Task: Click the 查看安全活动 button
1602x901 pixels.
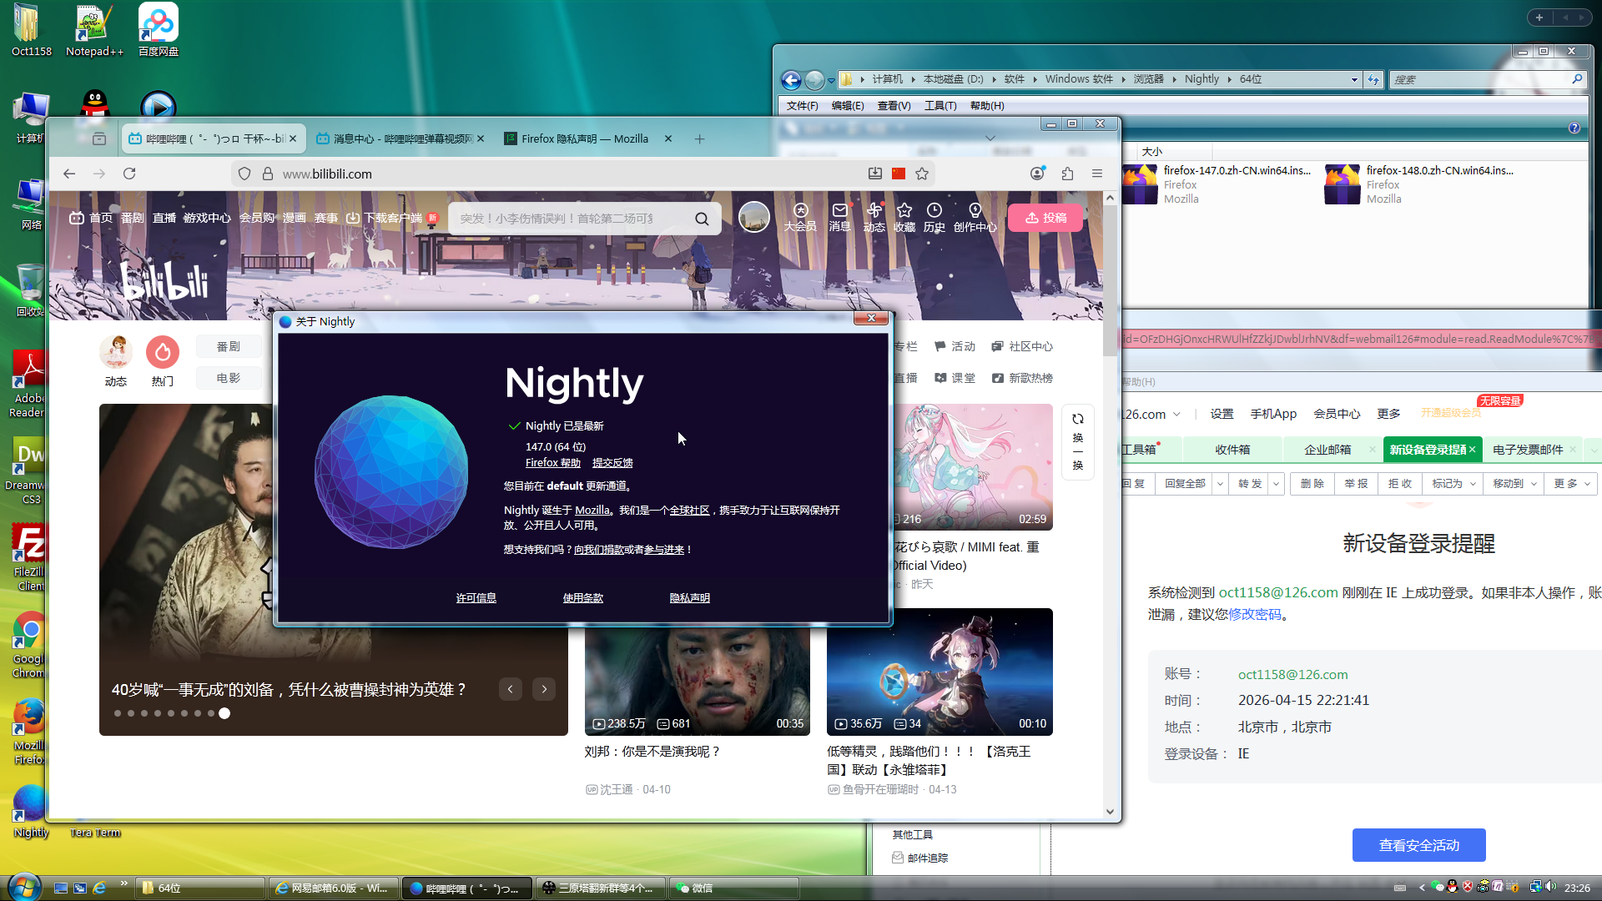Action: coord(1418,845)
